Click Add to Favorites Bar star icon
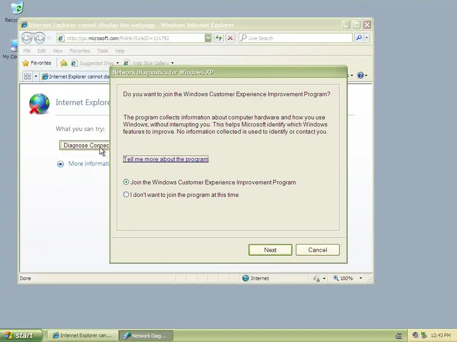The height and width of the screenshot is (342, 457). click(63, 63)
